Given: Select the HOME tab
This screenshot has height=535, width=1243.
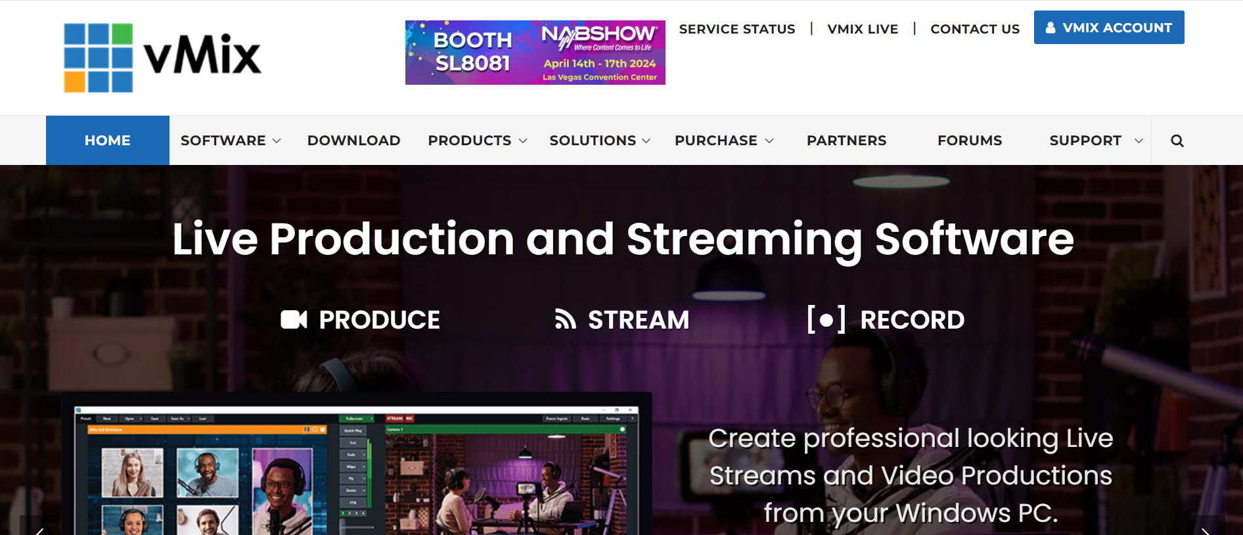Looking at the screenshot, I should point(108,140).
